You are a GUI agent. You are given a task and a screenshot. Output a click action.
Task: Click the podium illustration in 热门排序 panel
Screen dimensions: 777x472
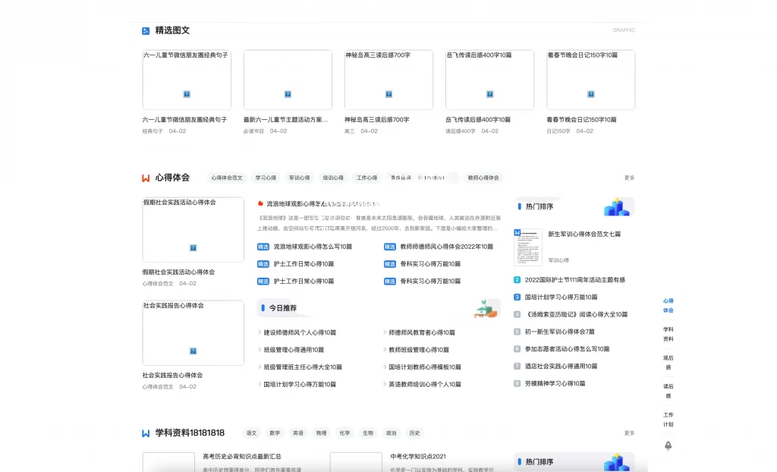(x=618, y=206)
